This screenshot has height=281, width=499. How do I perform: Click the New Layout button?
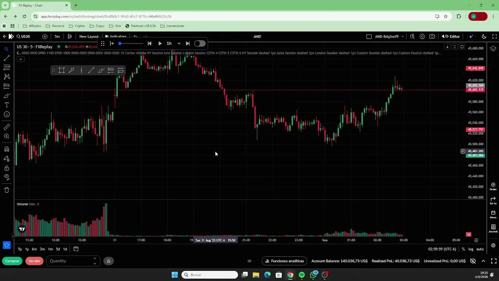coord(89,36)
